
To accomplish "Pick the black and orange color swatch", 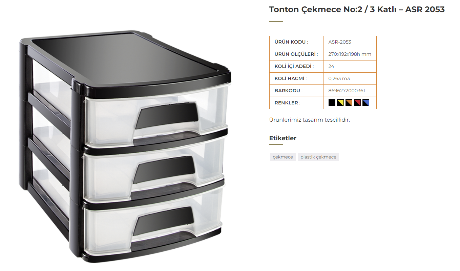I will 349,103.
